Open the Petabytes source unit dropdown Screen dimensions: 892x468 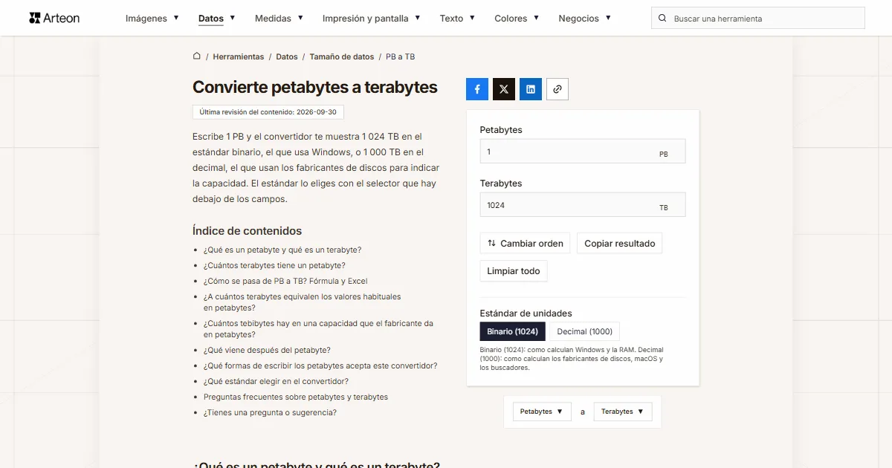(x=542, y=412)
